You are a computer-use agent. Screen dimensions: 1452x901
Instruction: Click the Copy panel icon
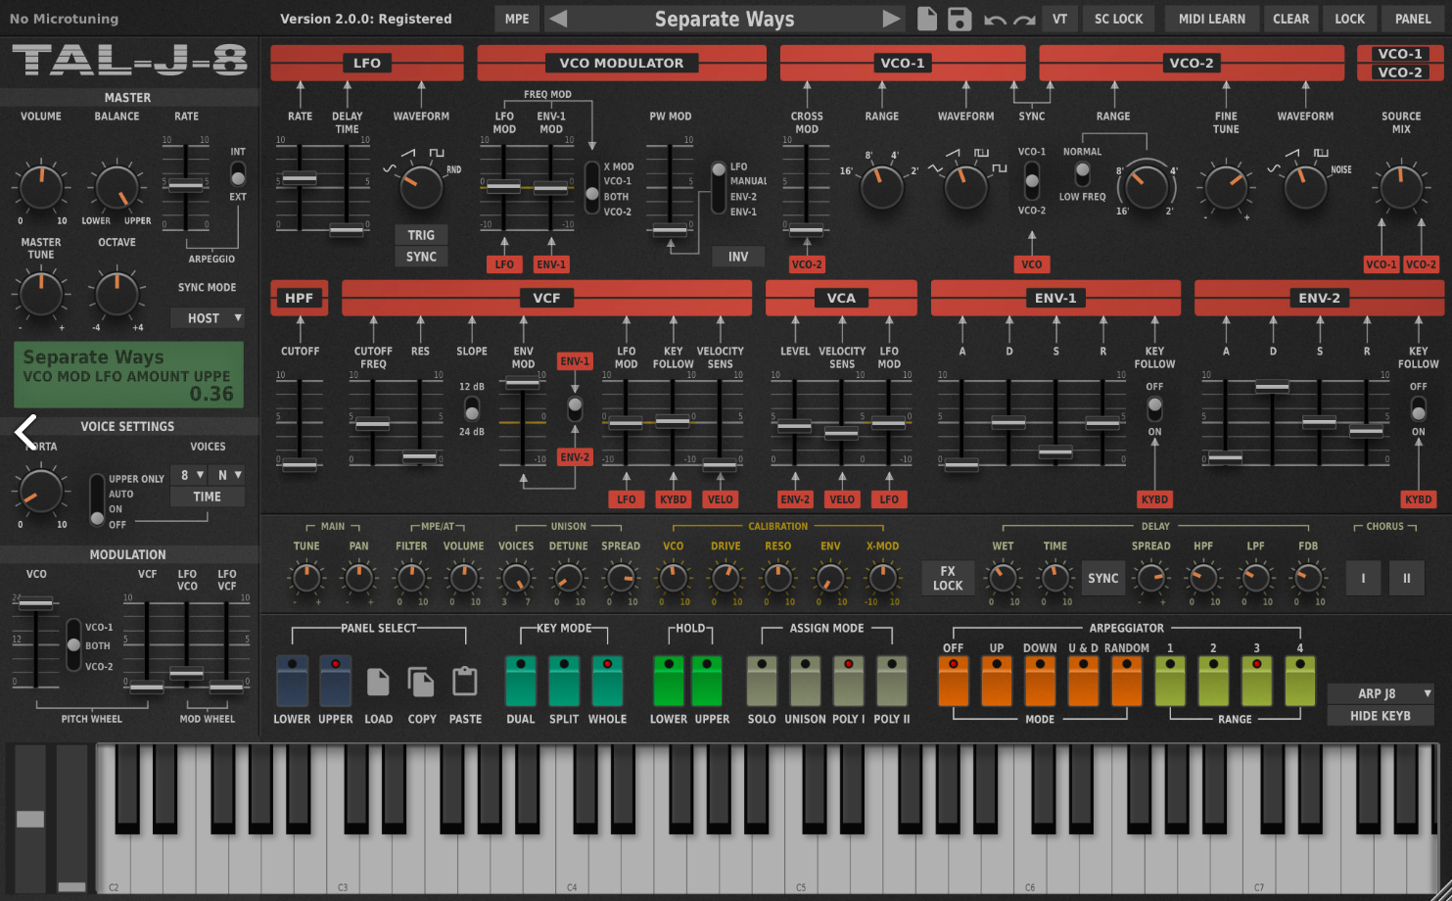click(x=421, y=682)
